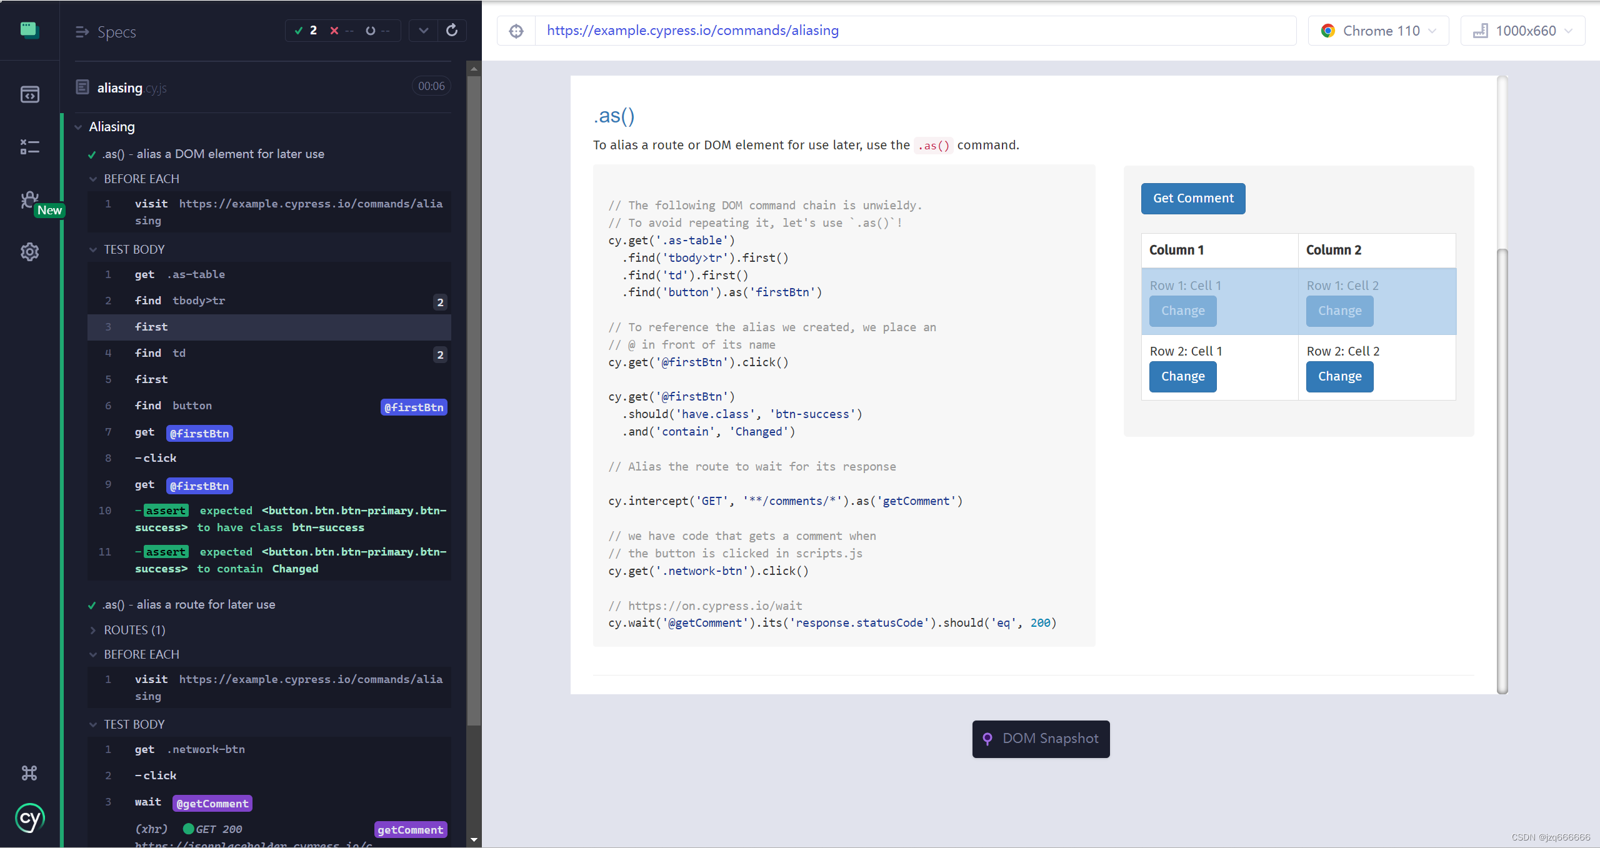
Task: Rerun all tests with reload icon
Action: point(452,30)
